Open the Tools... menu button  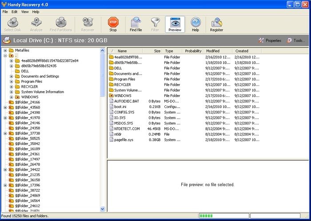[296, 40]
